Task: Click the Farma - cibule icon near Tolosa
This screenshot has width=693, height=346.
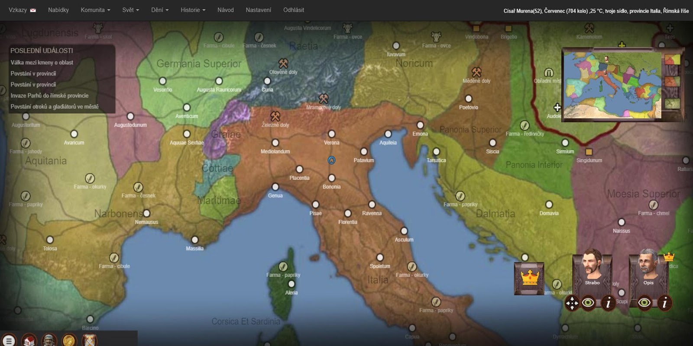Action: (114, 257)
